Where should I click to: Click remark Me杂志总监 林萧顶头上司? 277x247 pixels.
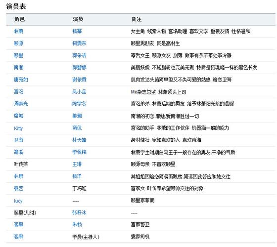pyautogui.click(x=158, y=92)
